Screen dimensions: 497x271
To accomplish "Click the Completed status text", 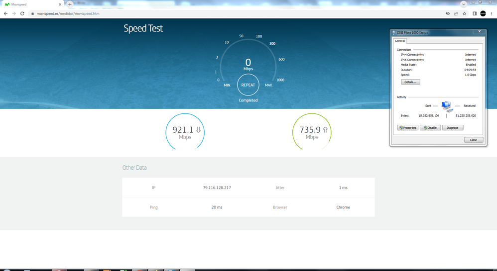I will click(248, 100).
